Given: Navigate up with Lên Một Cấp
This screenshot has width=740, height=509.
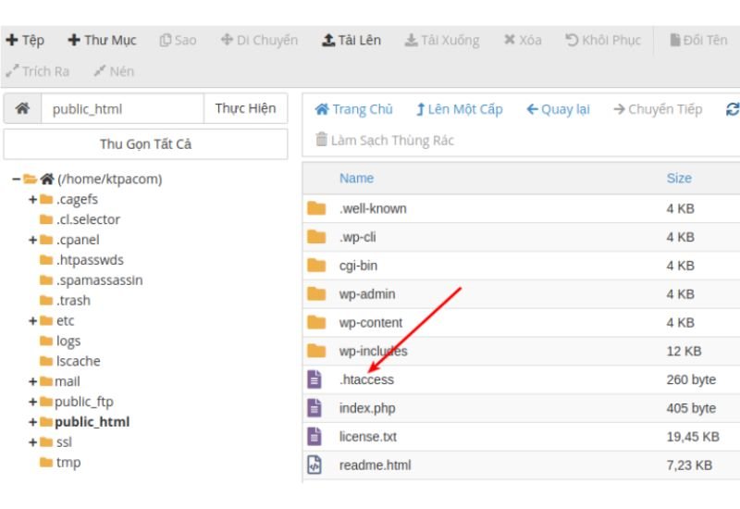Looking at the screenshot, I should click(x=459, y=109).
